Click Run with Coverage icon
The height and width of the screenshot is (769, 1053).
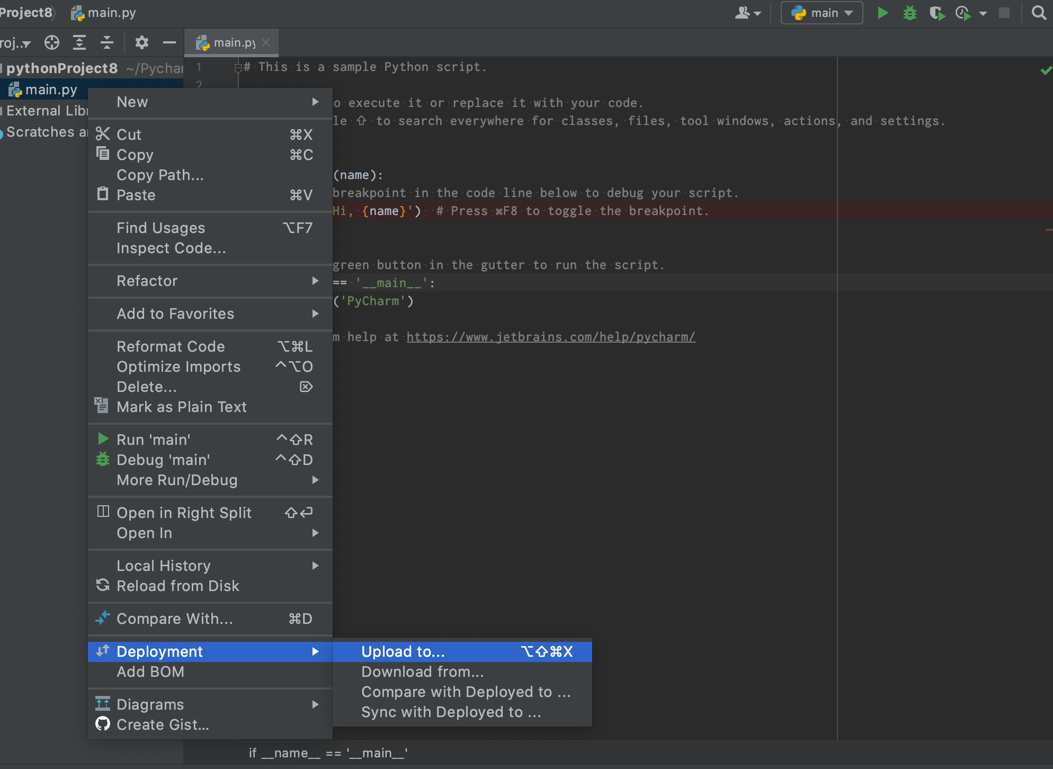(937, 13)
